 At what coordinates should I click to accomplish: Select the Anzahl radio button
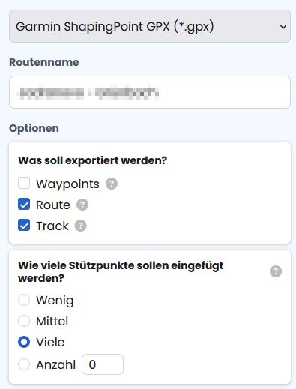coord(24,364)
